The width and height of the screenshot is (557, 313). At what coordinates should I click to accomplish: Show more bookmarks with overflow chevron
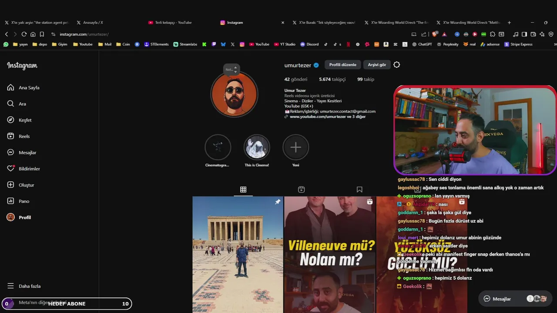pos(555,44)
